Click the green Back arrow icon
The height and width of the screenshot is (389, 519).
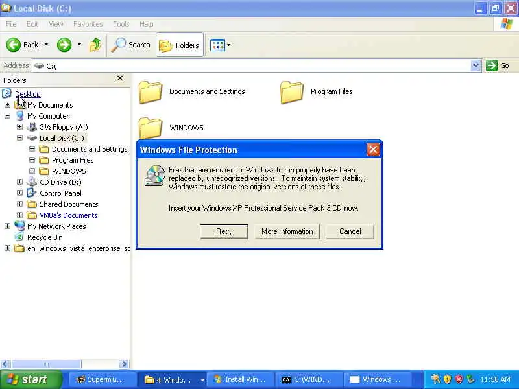tap(14, 45)
